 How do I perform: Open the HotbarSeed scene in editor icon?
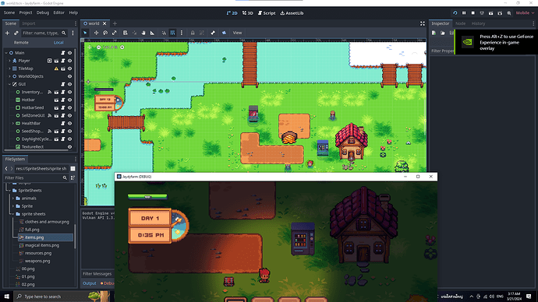point(56,108)
